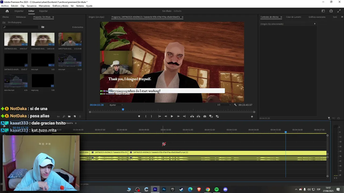
Task: Open the Ventana menu
Action: pyautogui.click(x=80, y=6)
